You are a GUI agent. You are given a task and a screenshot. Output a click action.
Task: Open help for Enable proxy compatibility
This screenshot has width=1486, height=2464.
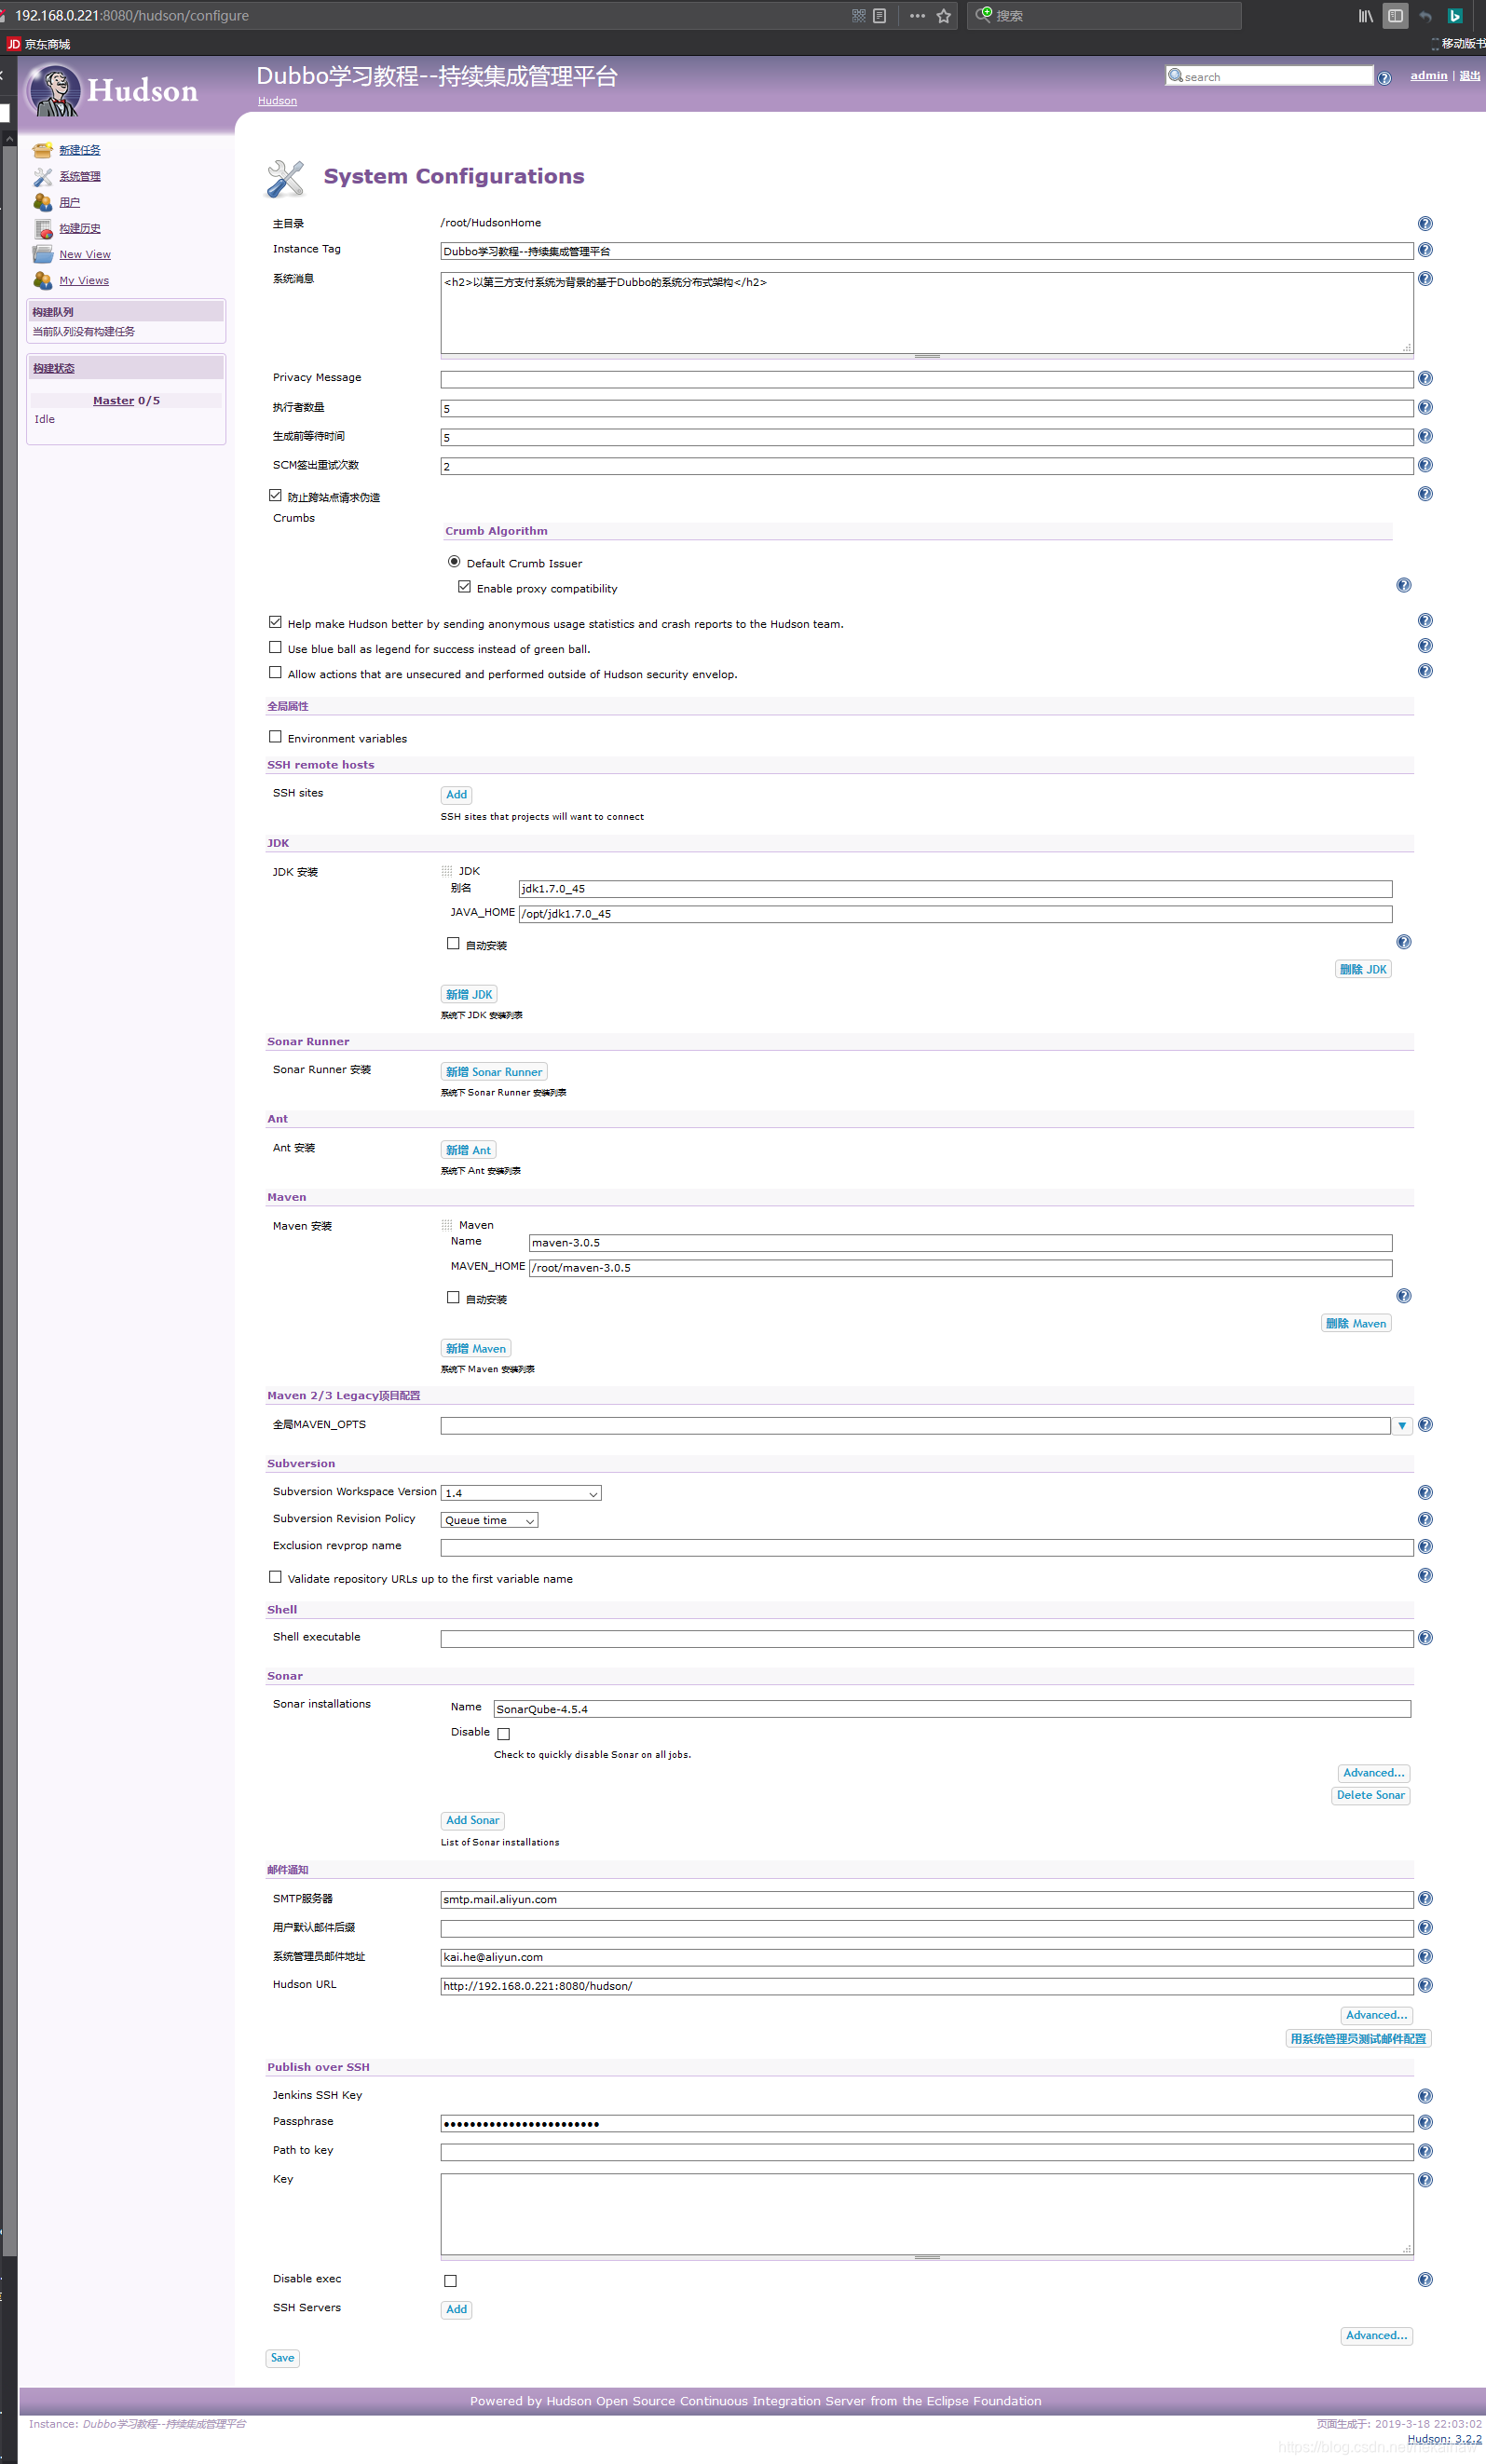(1403, 585)
